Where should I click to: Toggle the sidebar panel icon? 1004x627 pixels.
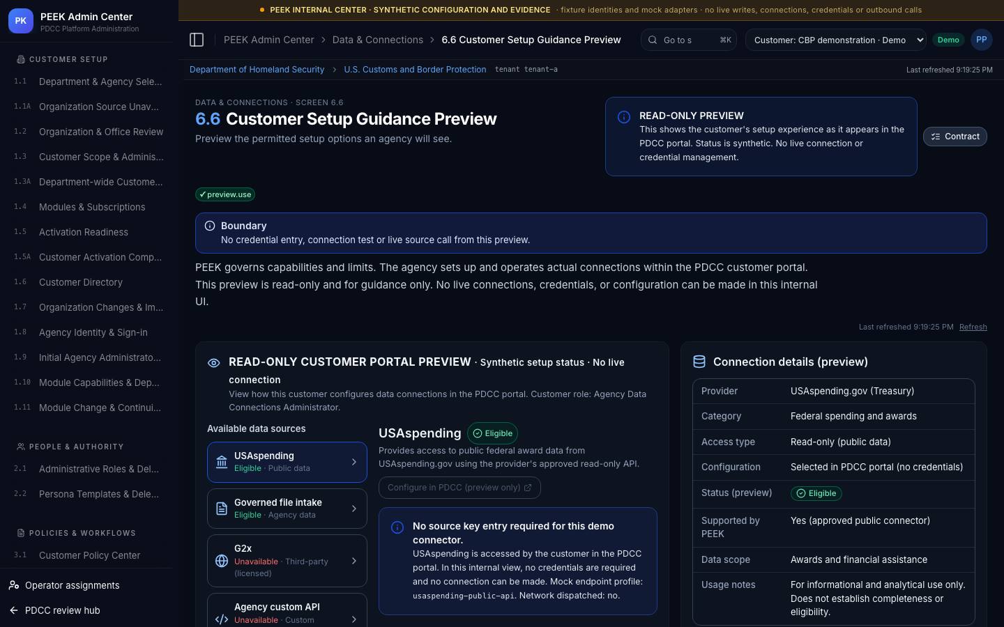(197, 40)
